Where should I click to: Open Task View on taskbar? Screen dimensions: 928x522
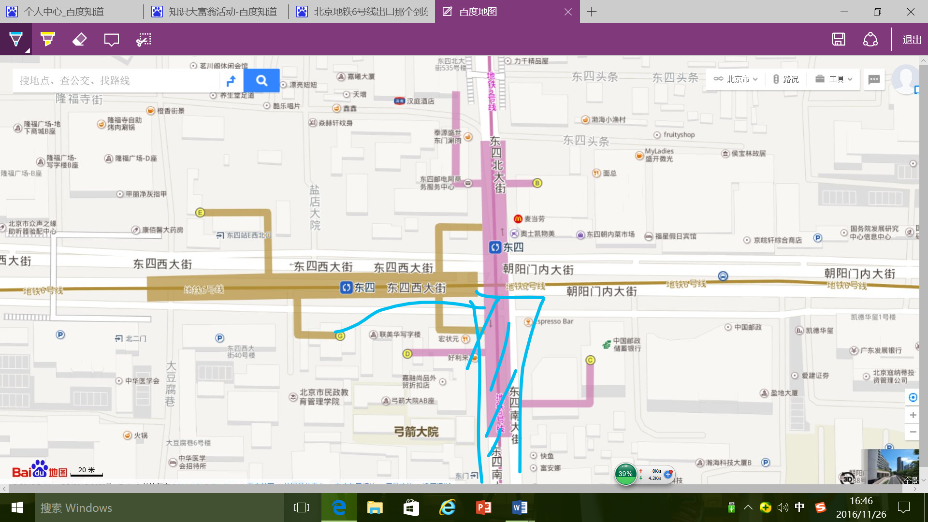point(302,507)
